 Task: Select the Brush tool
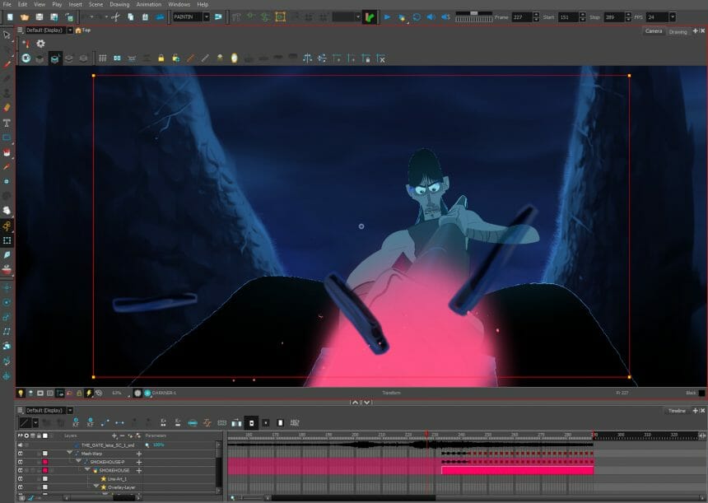7,63
